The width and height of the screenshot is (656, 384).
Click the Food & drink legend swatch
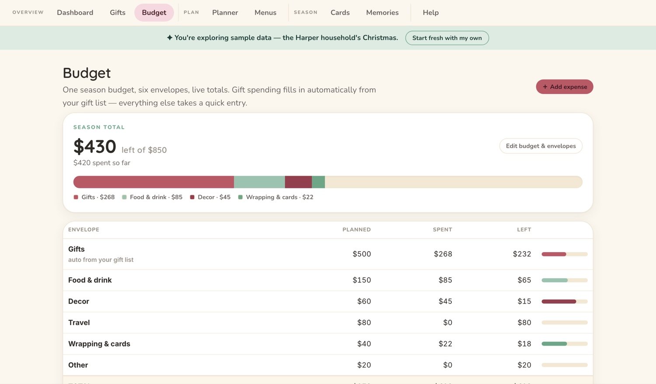coord(124,197)
